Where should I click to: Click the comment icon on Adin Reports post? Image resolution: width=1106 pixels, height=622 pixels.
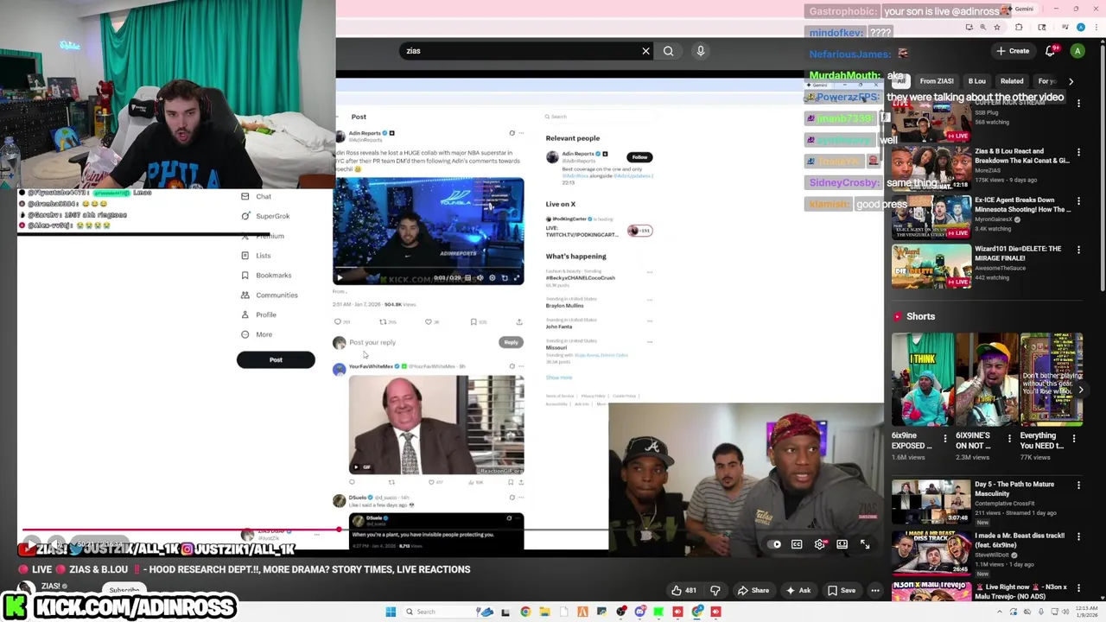[338, 321]
